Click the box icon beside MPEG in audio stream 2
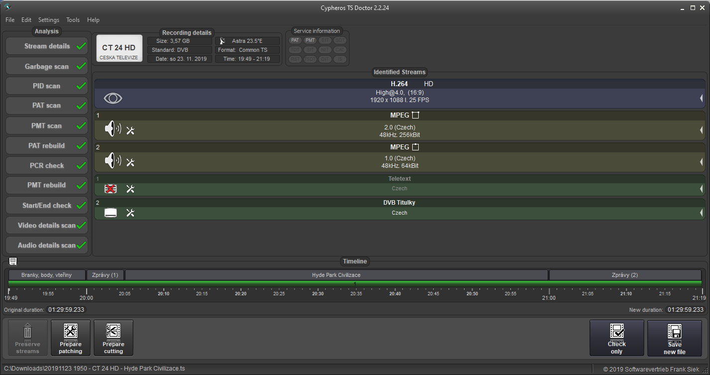The height and width of the screenshot is (375, 710). (416, 147)
